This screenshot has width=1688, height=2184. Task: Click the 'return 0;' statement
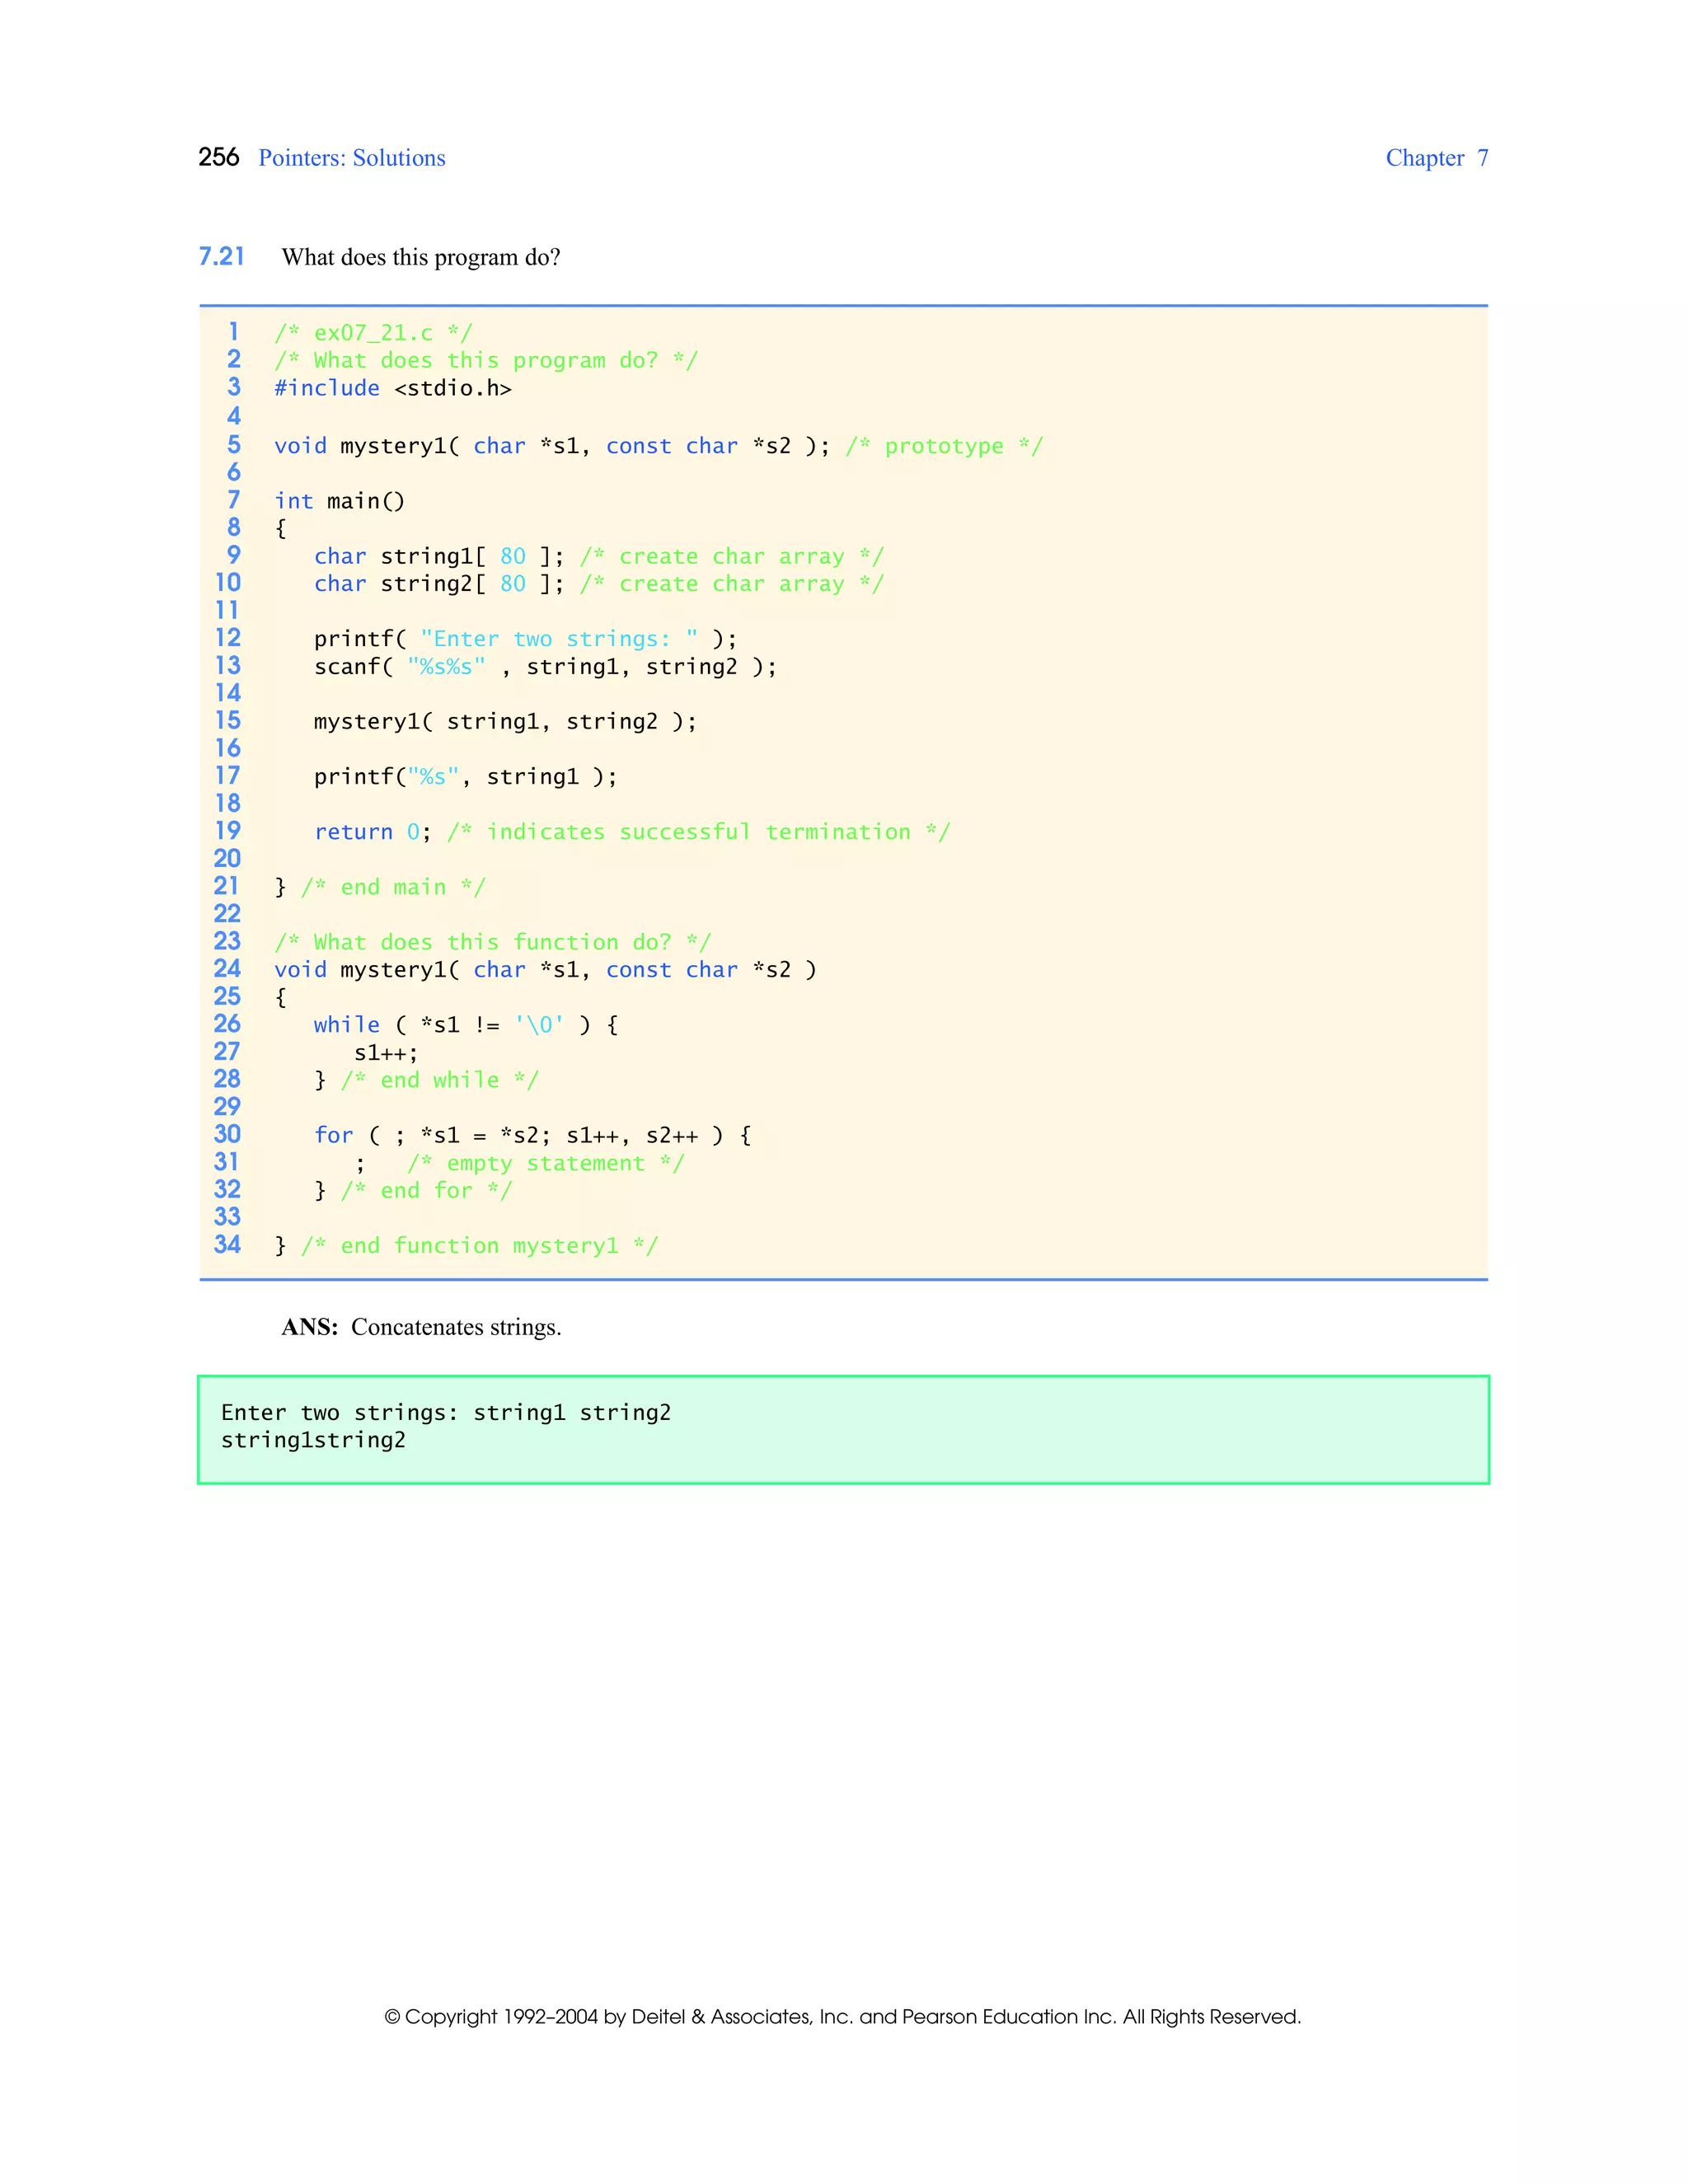373,832
